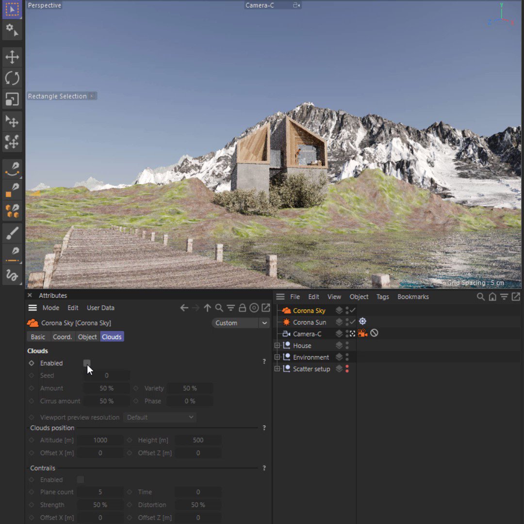The height and width of the screenshot is (524, 524).
Task: Click the Corona Sun icon in the object list
Action: (285, 322)
